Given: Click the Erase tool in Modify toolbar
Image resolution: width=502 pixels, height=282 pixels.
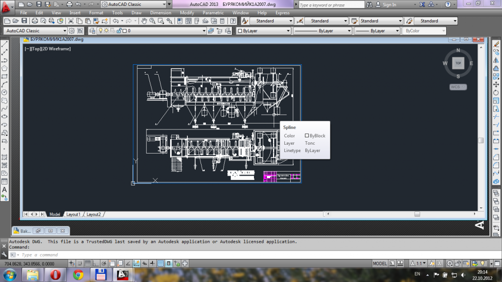Looking at the screenshot, I should click(496, 44).
